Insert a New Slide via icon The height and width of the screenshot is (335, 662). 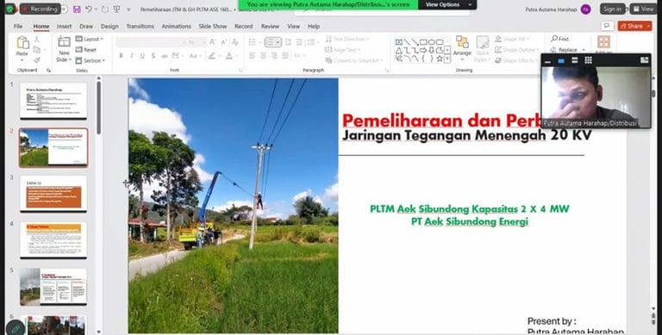64,42
